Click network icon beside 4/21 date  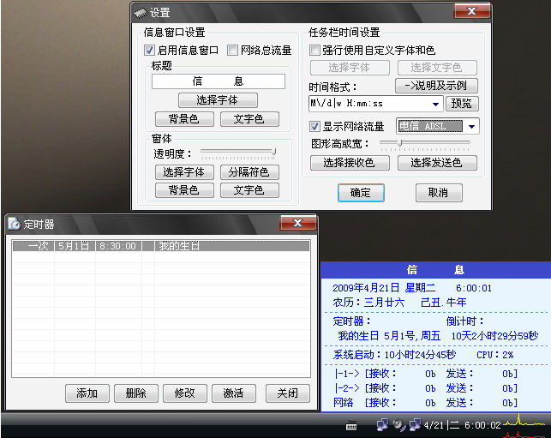coord(415,424)
